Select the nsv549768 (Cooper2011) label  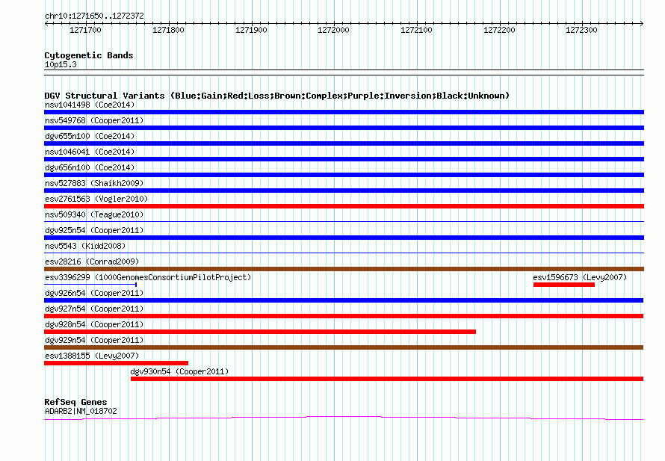[94, 120]
